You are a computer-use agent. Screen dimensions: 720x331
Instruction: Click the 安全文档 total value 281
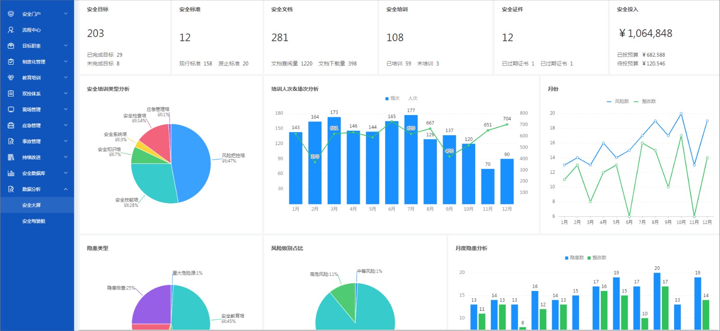pyautogui.click(x=280, y=38)
